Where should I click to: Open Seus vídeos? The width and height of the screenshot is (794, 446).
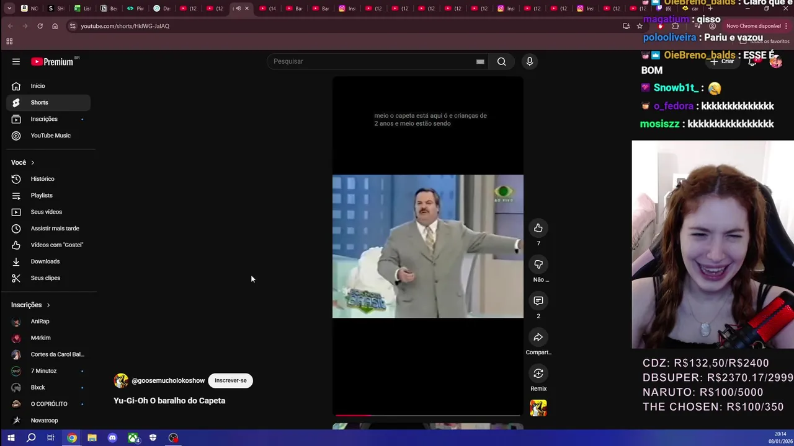pos(48,212)
